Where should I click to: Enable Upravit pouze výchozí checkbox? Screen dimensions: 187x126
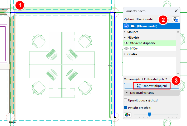coord(125,100)
